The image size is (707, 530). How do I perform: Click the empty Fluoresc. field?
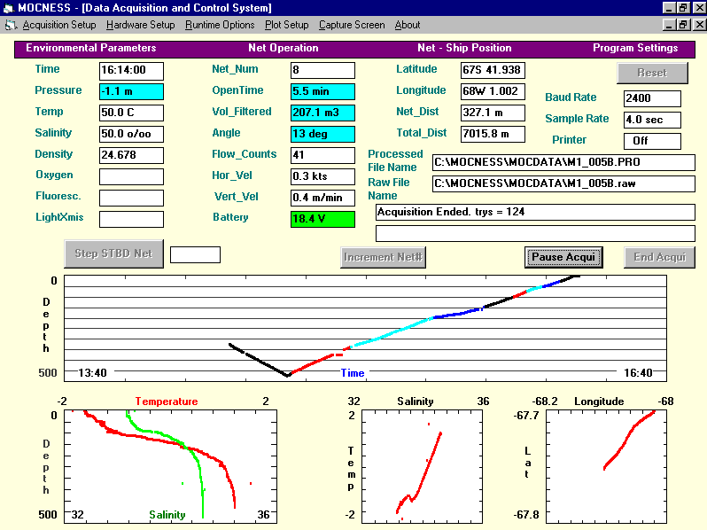coord(131,198)
